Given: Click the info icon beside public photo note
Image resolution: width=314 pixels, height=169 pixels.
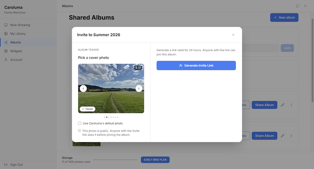Looking at the screenshot, I should pos(79,131).
